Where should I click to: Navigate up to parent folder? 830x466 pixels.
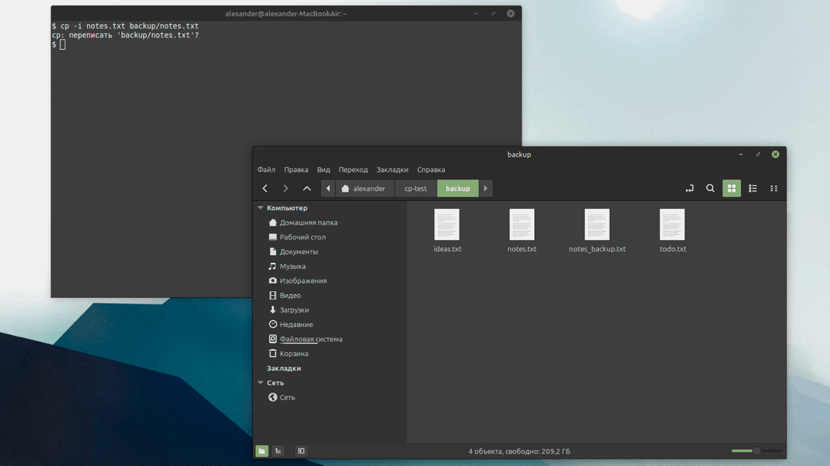tap(307, 188)
